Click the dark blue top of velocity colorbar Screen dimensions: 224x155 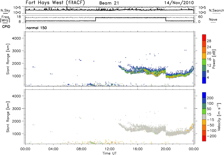pyautogui.click(x=204, y=95)
